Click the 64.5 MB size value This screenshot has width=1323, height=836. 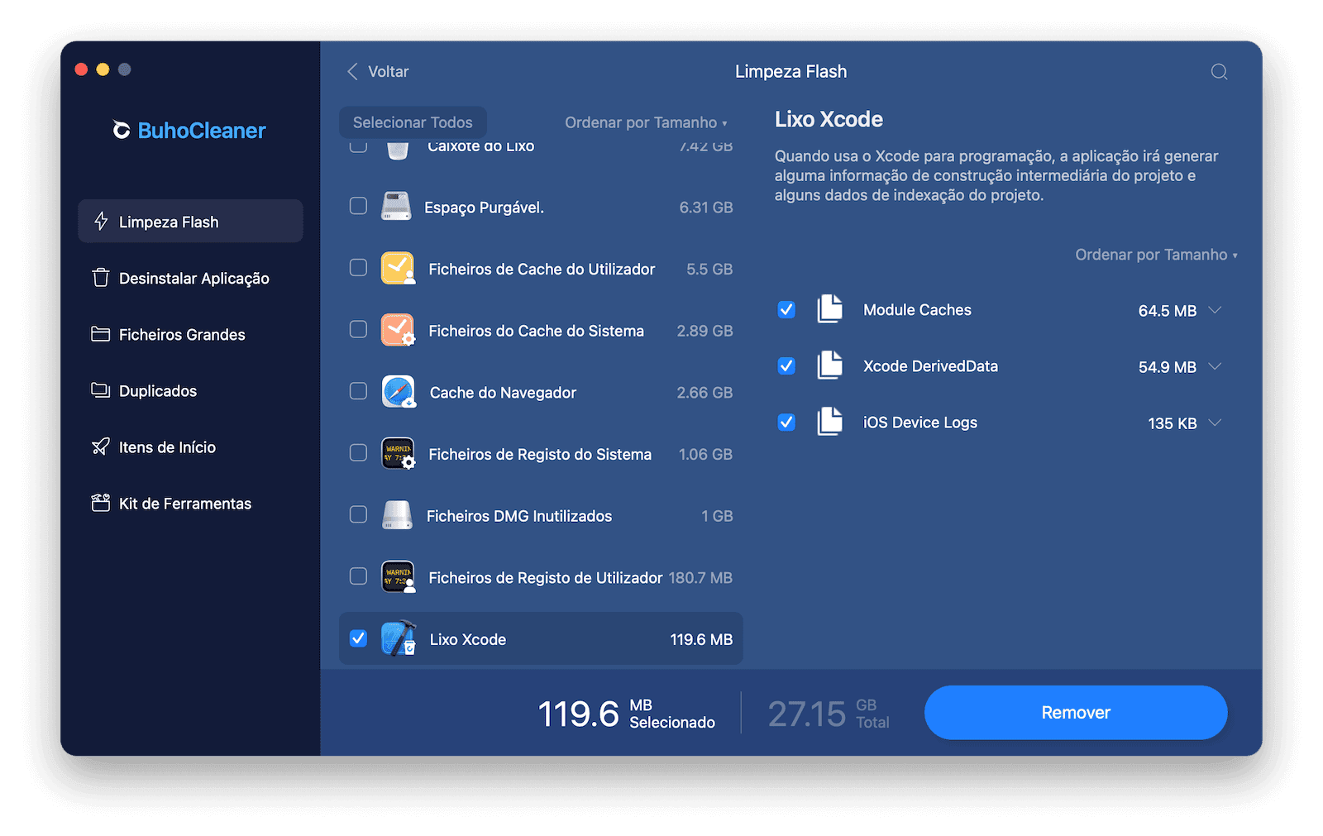(x=1167, y=311)
